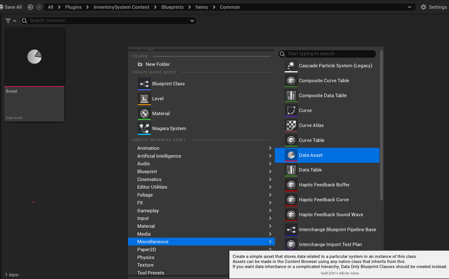Click the Niagara System icon
The width and height of the screenshot is (449, 279).
coord(144,128)
